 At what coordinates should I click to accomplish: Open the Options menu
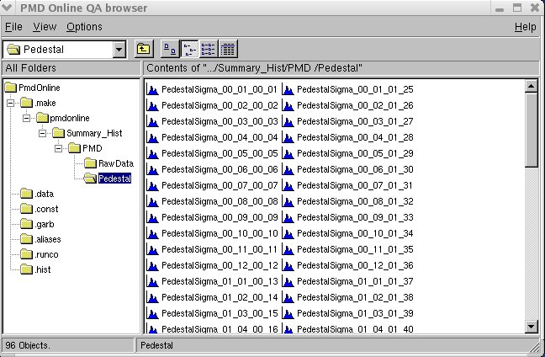(x=84, y=27)
